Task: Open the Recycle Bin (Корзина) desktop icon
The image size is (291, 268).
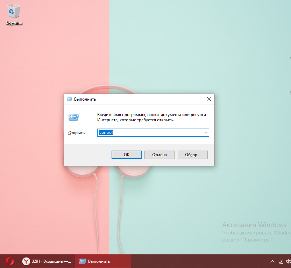Action: point(14,14)
